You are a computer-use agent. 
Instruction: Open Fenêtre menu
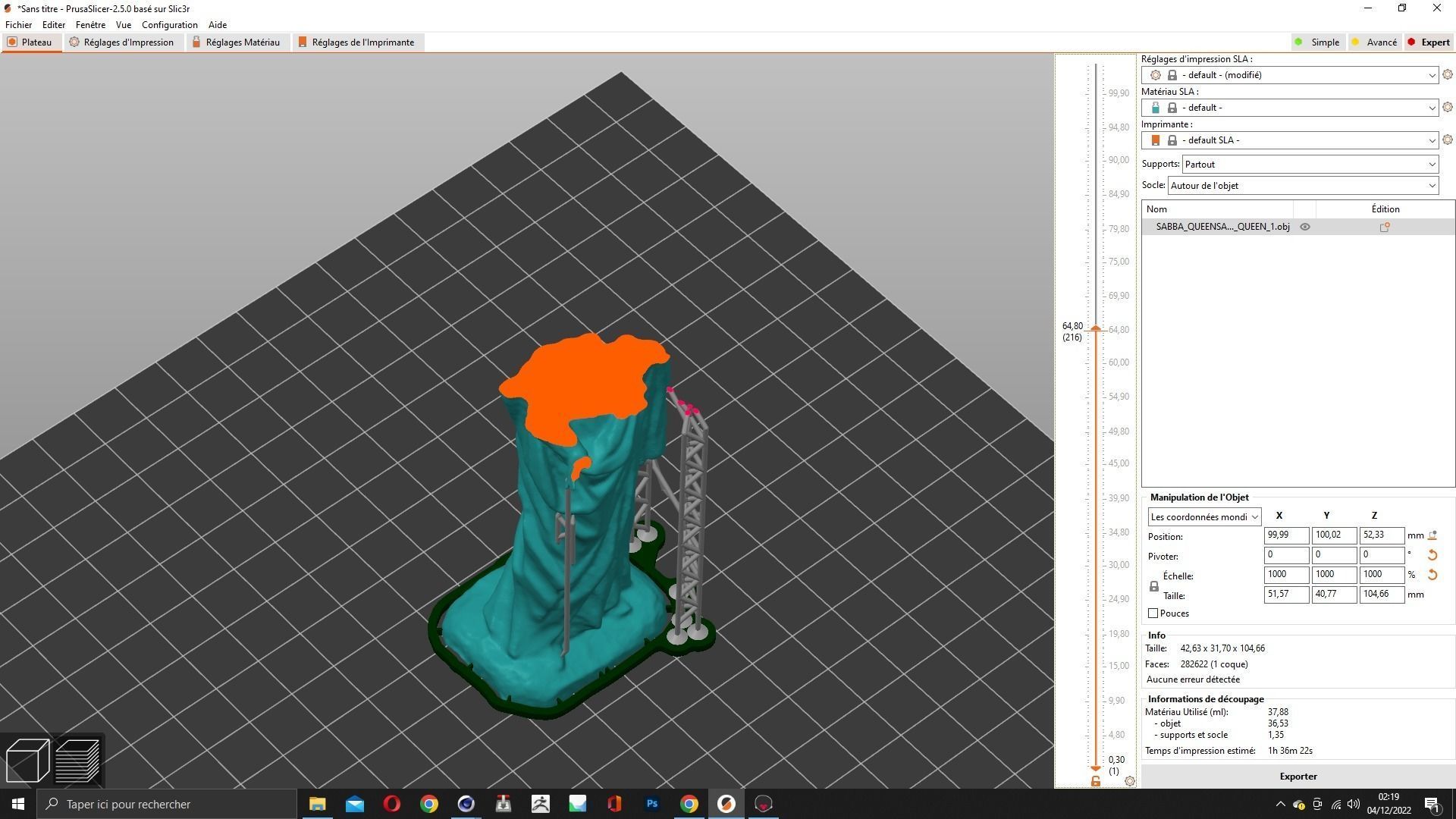pyautogui.click(x=91, y=25)
